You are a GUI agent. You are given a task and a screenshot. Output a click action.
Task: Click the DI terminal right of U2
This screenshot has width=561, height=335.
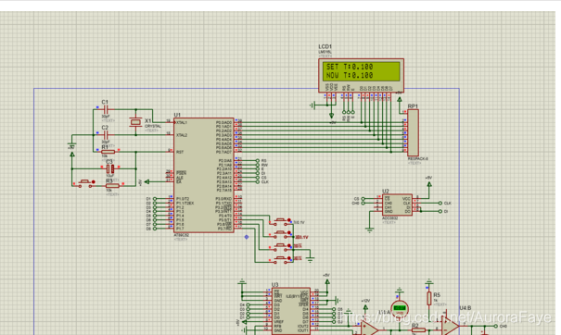[x=440, y=211]
